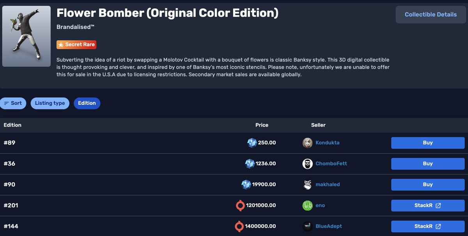Open the Edition filter
The height and width of the screenshot is (236, 468).
point(87,103)
